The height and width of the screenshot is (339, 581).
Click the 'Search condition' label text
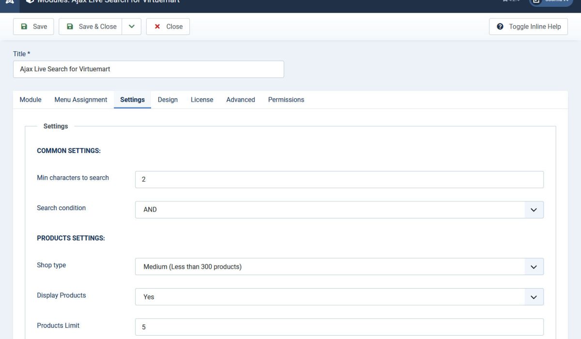click(x=61, y=208)
